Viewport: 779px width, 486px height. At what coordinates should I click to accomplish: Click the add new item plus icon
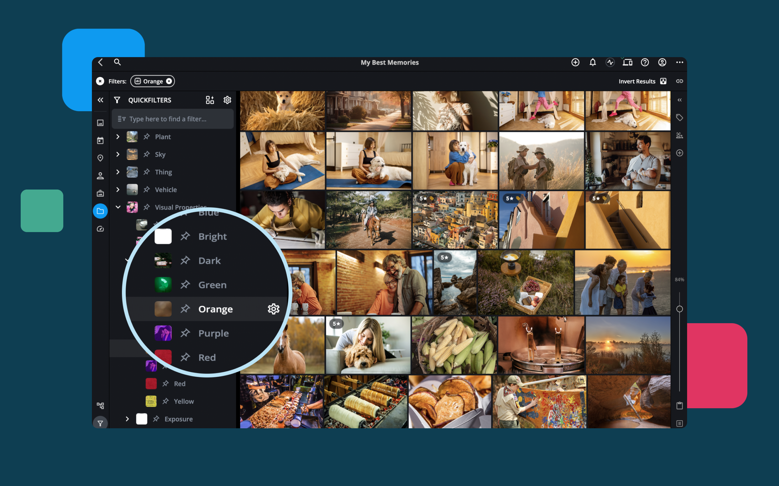point(575,62)
